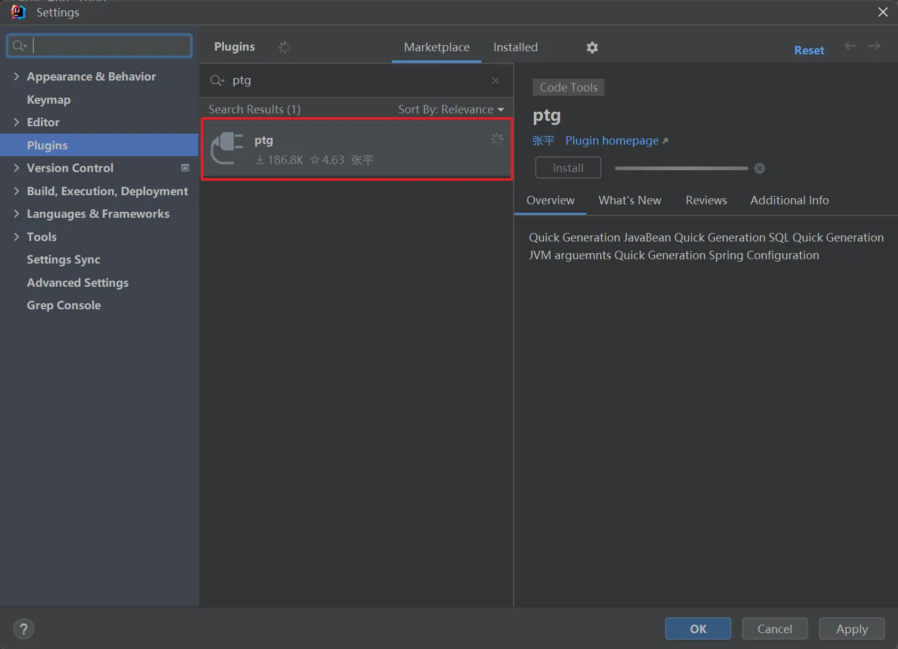This screenshot has width=898, height=649.
Task: Click the Search Results (1) label
Action: click(254, 109)
